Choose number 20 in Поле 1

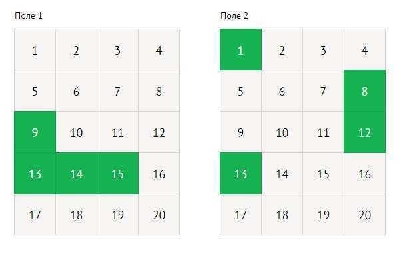[159, 215]
